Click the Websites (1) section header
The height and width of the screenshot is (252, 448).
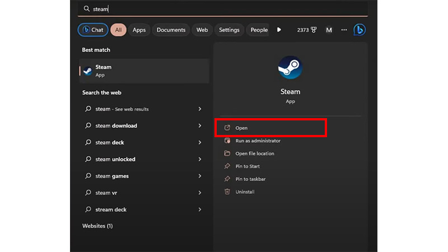click(x=97, y=226)
